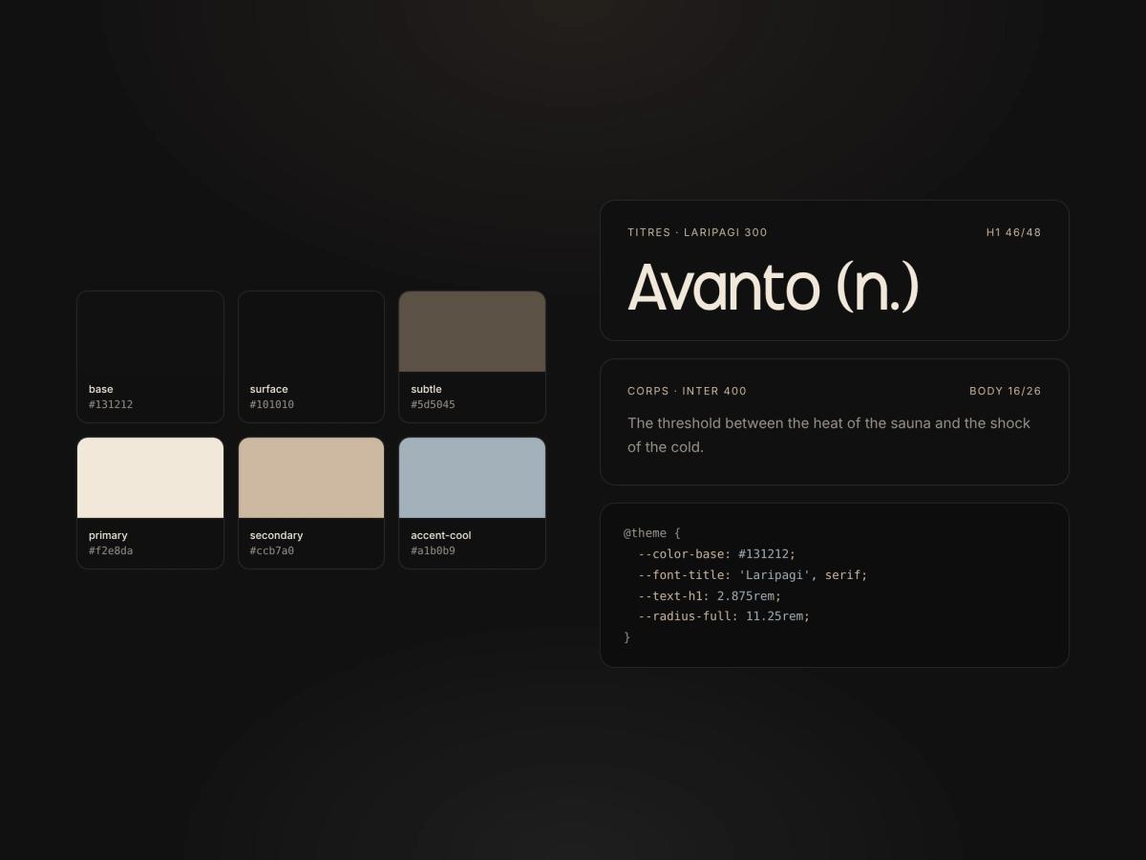Screen dimensions: 1146x860
Task: Click the '--radius-full: 11.25rem;' code line
Action: pyautogui.click(x=724, y=616)
